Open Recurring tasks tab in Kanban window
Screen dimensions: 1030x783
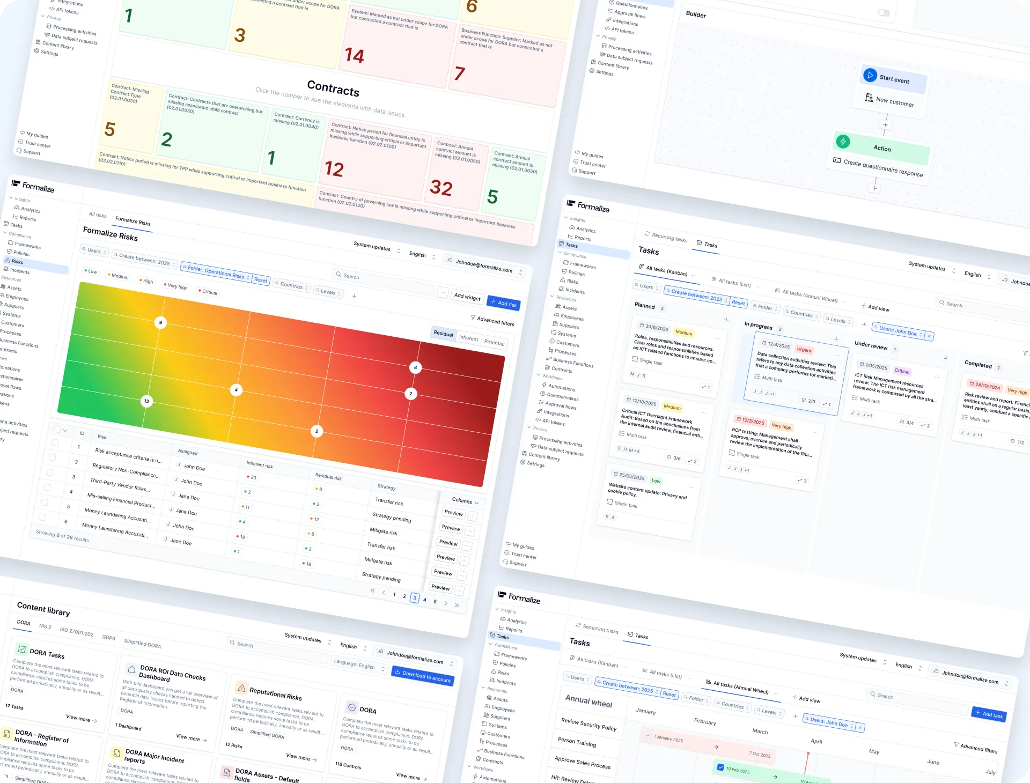[666, 237]
